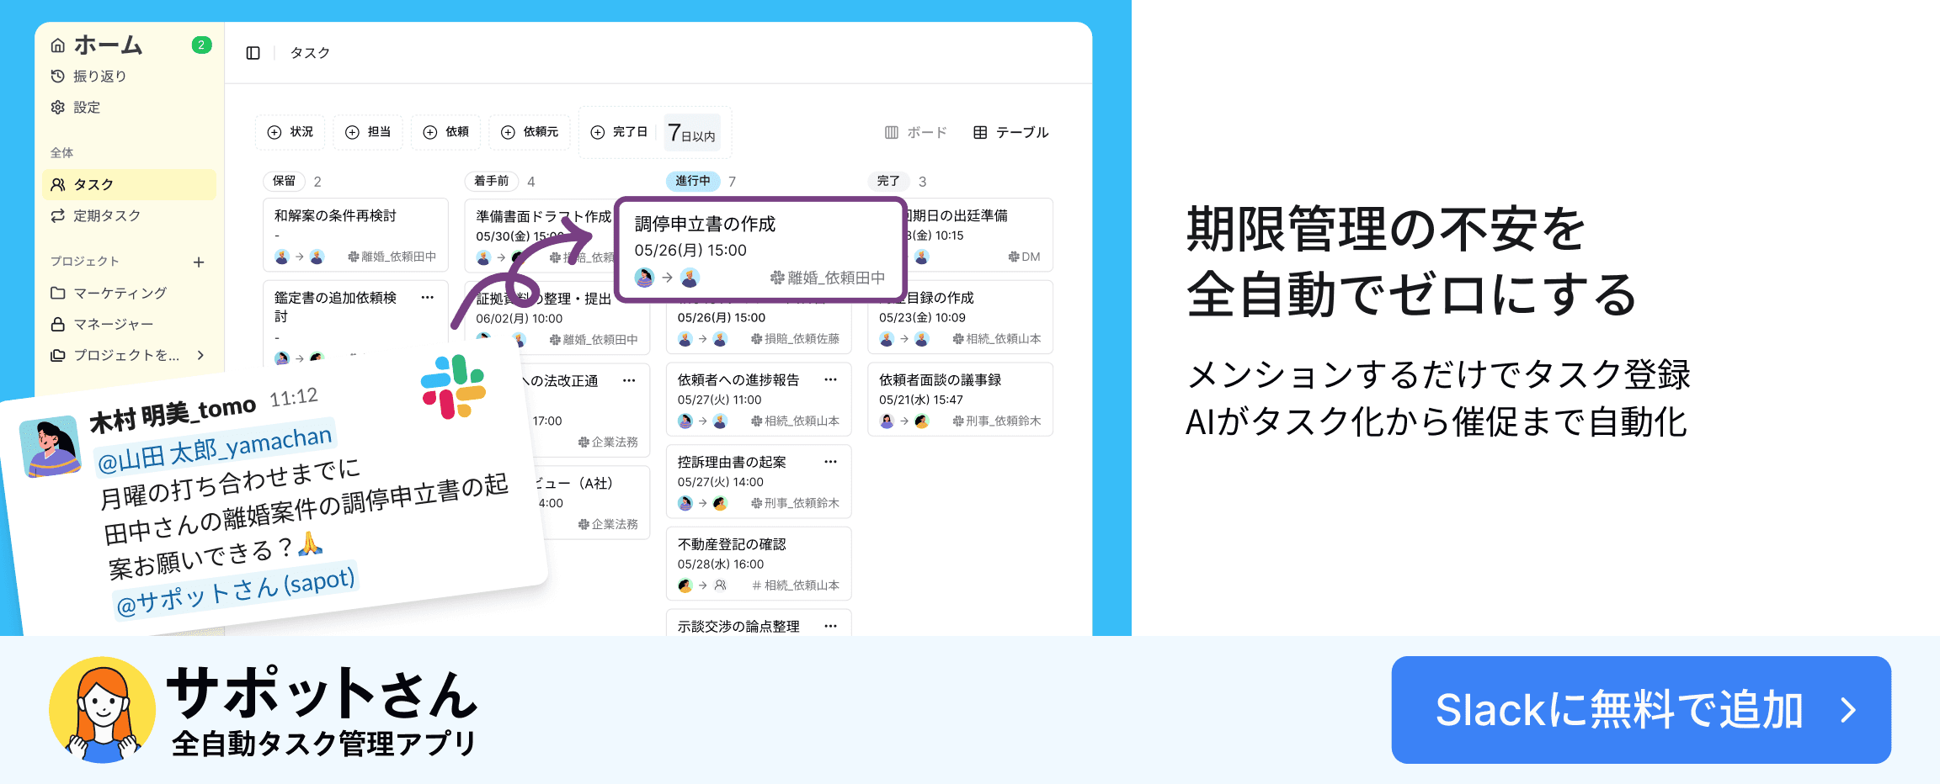
Task: Click the Slack logo icon
Action: [x=454, y=386]
